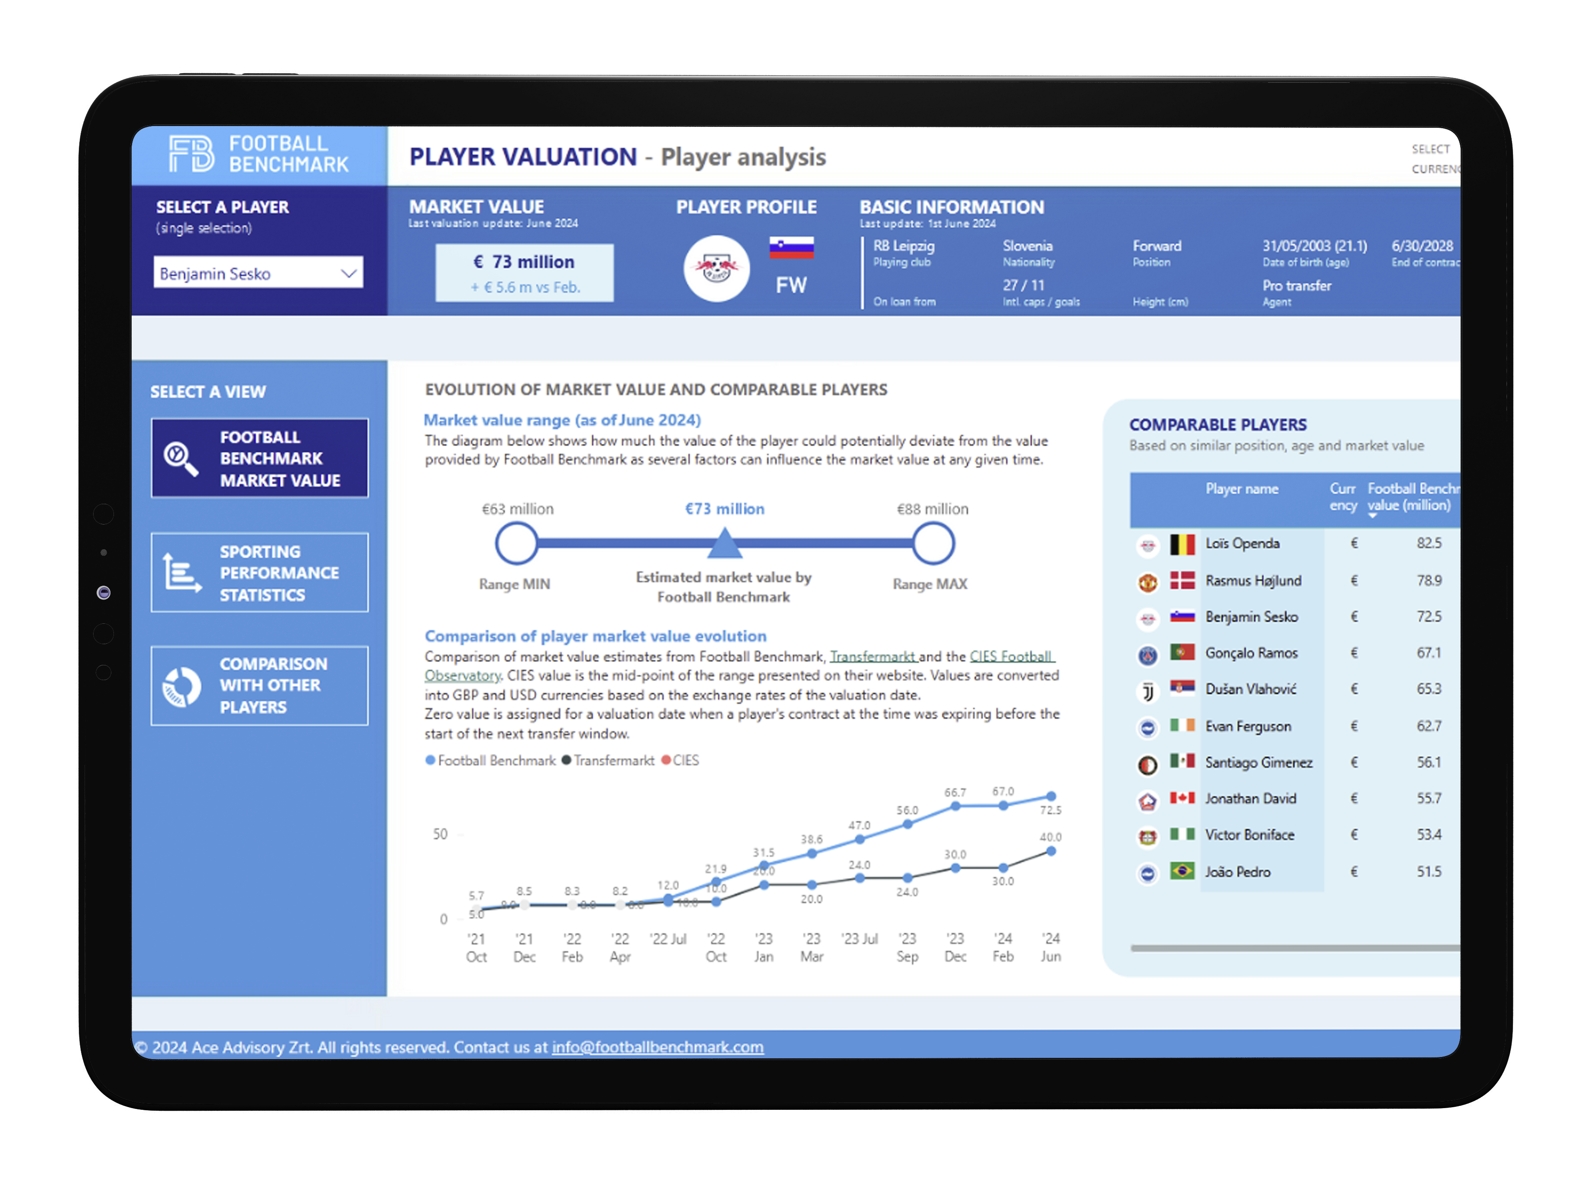
Task: Click the Juventus crest beside Dušan Vlahović
Action: point(1148,692)
